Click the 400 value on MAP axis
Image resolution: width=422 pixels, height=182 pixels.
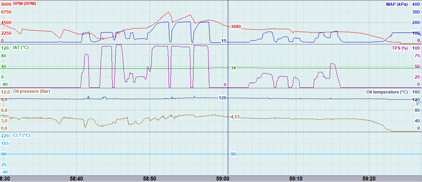pos(416,4)
